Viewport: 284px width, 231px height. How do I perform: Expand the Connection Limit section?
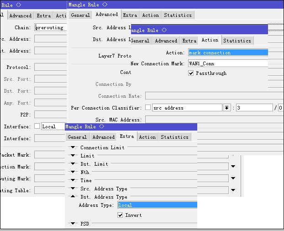coord(73,147)
